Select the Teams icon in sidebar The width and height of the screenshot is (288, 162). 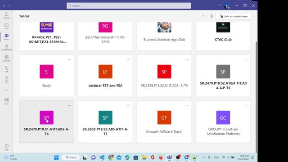[x=6, y=37]
